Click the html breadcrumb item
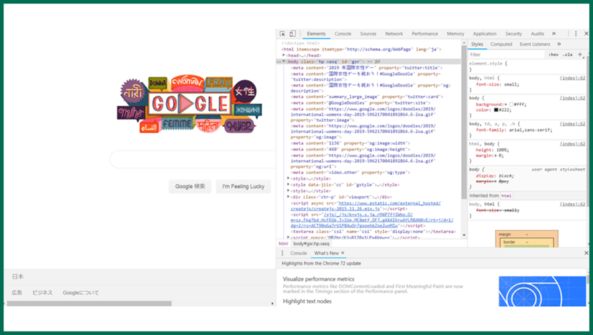593x335 pixels. coord(283,244)
